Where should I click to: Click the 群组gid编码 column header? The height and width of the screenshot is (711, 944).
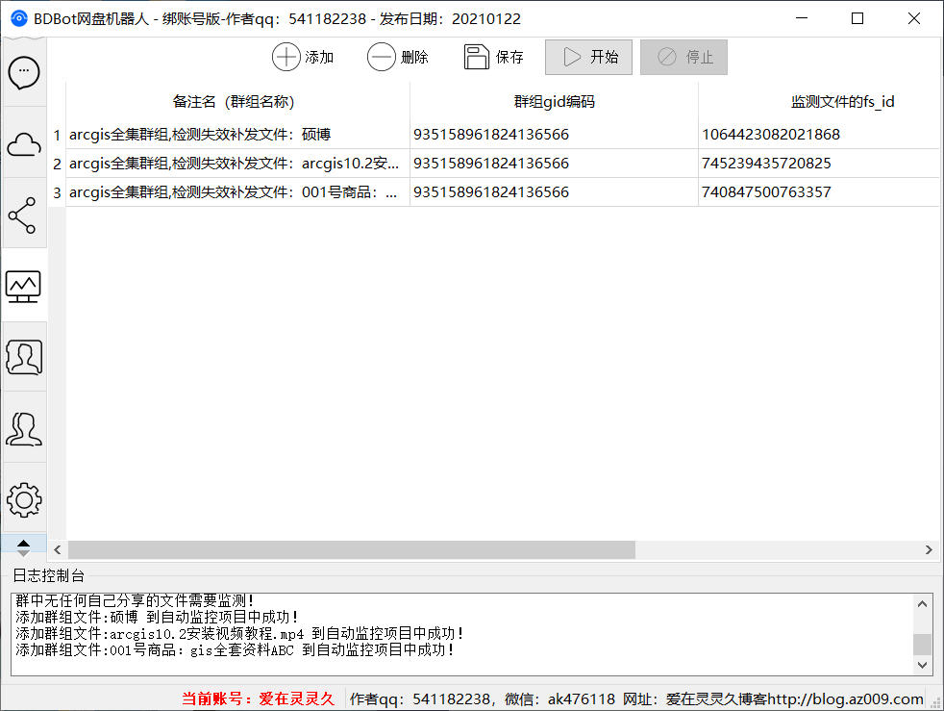[x=553, y=101]
